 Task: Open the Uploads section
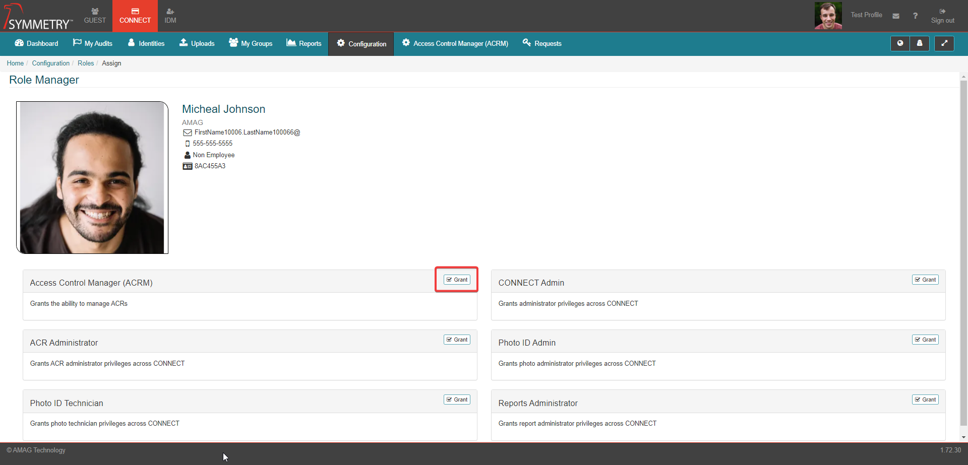(197, 43)
